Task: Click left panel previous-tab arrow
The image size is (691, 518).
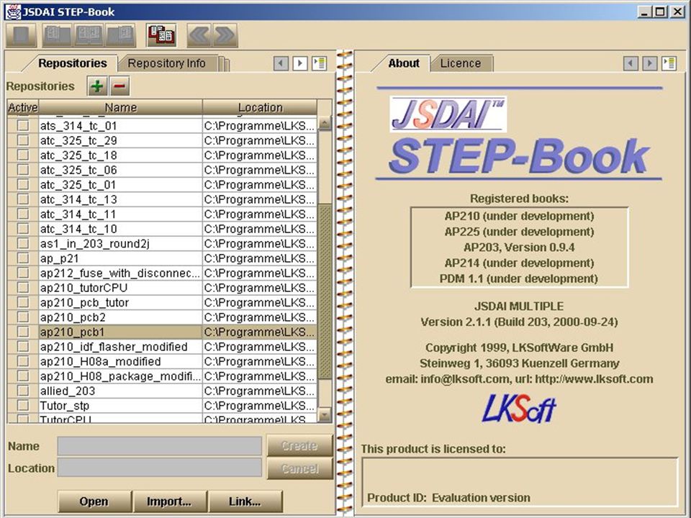Action: (x=281, y=63)
